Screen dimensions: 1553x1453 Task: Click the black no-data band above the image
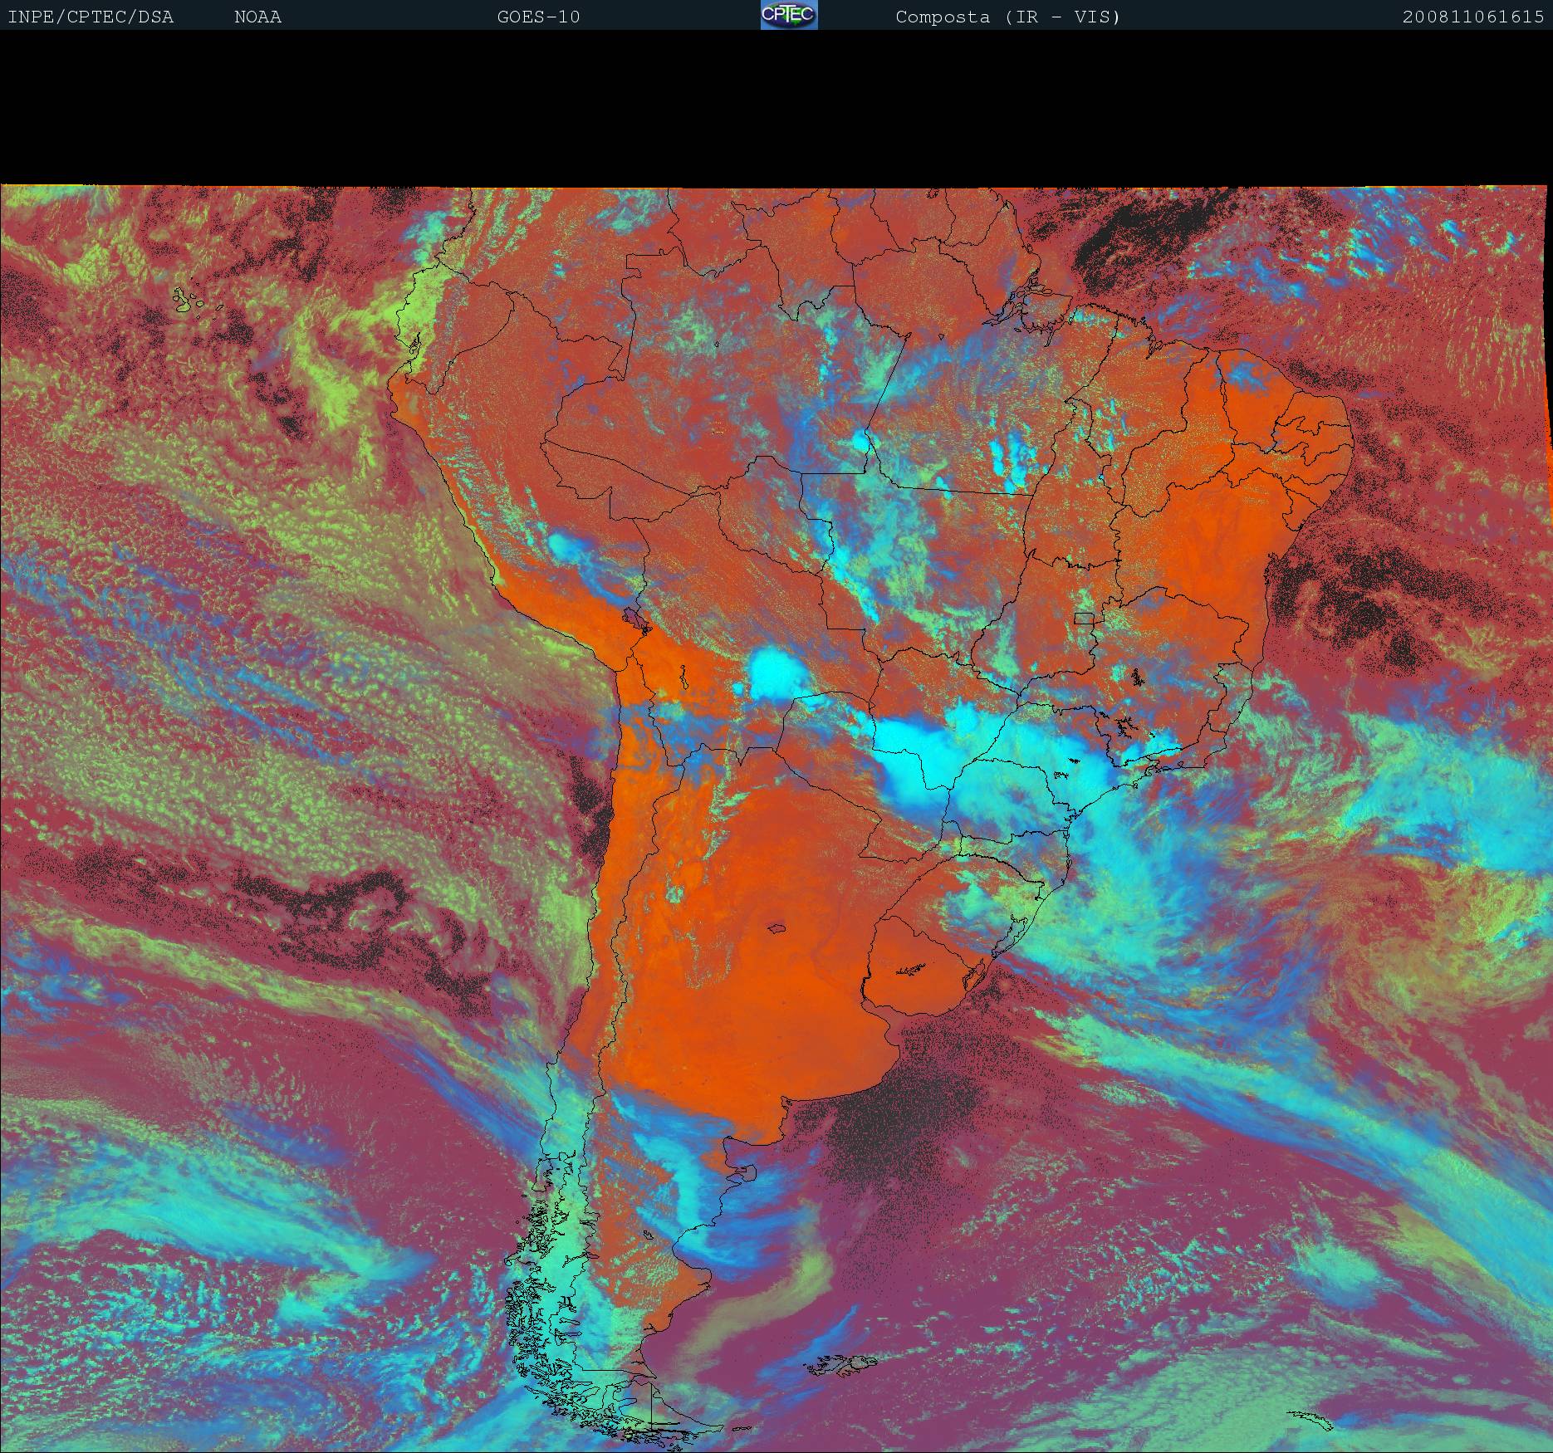pos(776,108)
